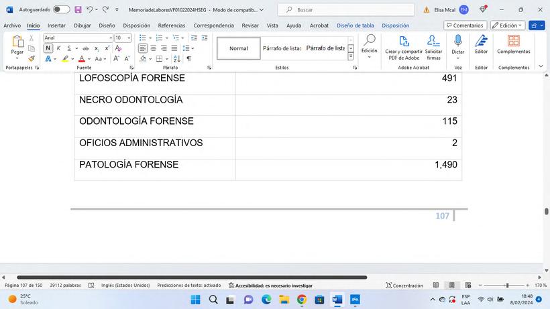This screenshot has height=309, width=550.
Task: Click the Redo arrow icon
Action: (105, 9)
